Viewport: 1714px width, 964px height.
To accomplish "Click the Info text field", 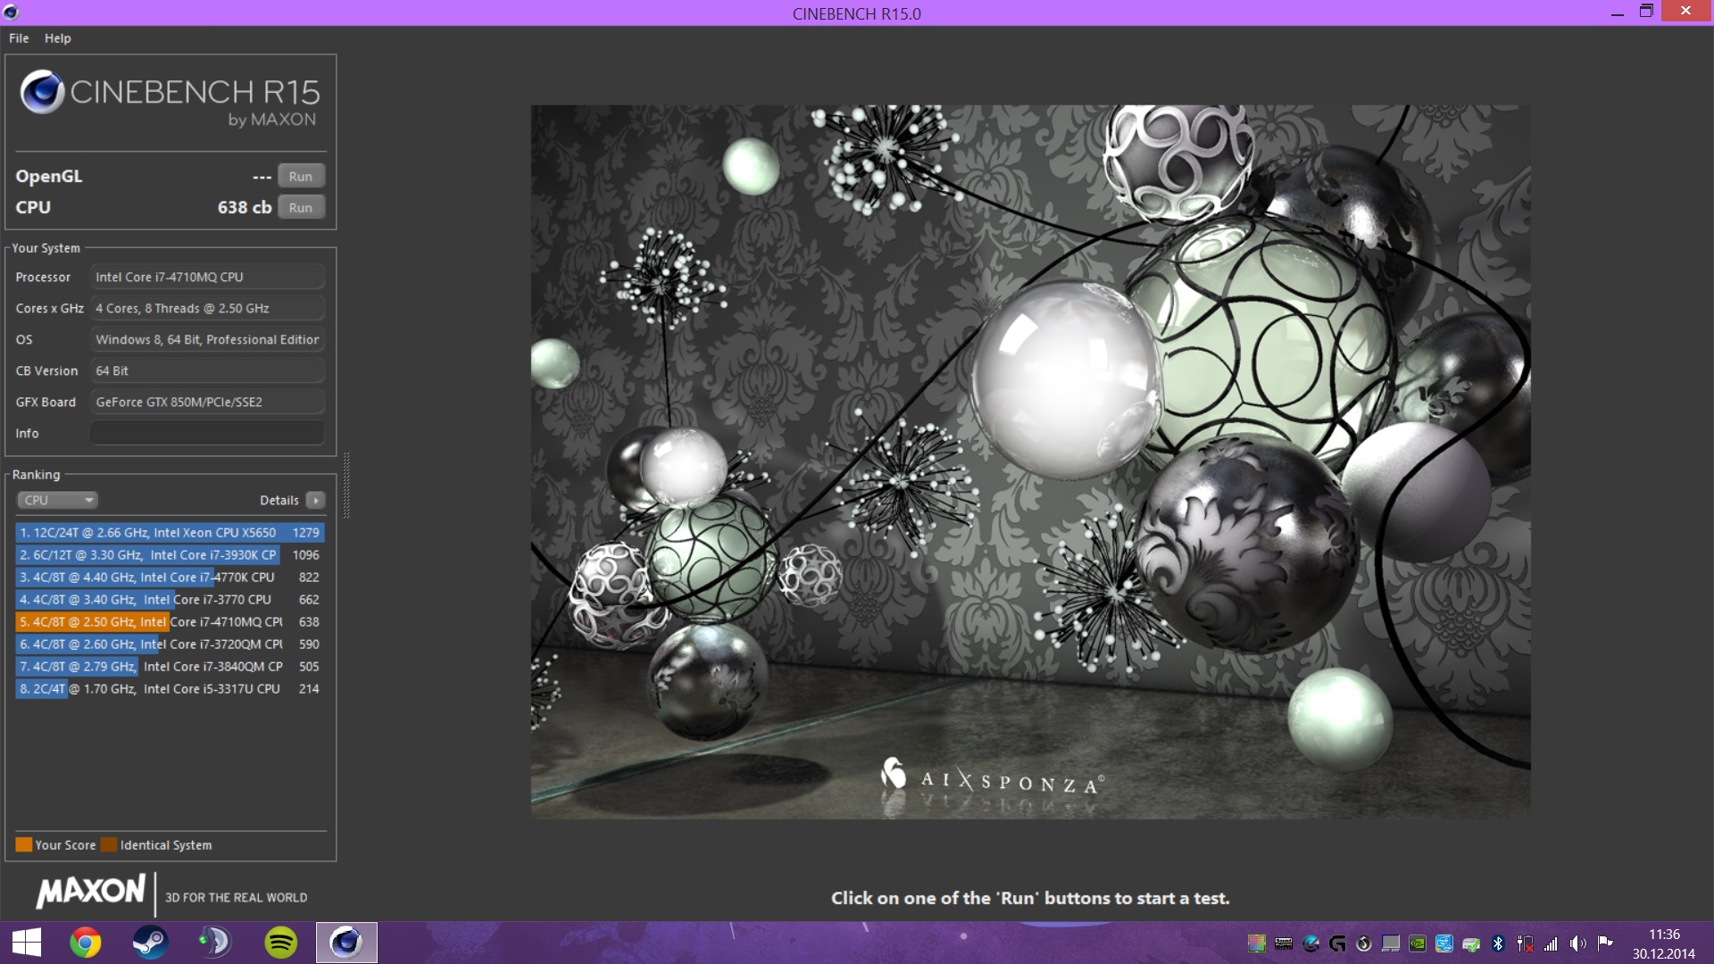I will (207, 433).
